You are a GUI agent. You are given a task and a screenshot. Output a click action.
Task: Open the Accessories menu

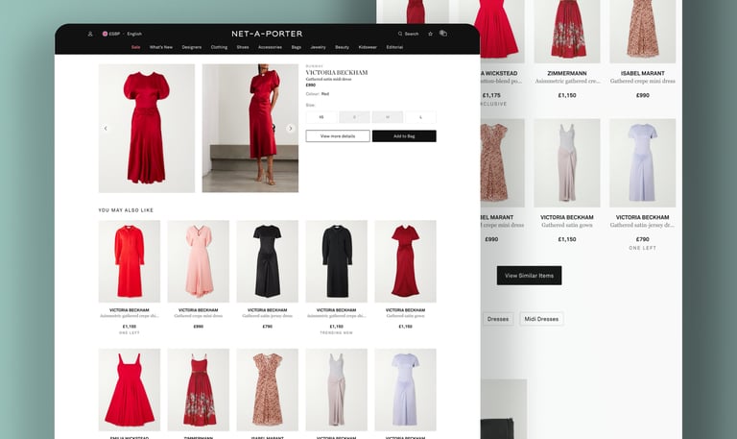click(270, 47)
